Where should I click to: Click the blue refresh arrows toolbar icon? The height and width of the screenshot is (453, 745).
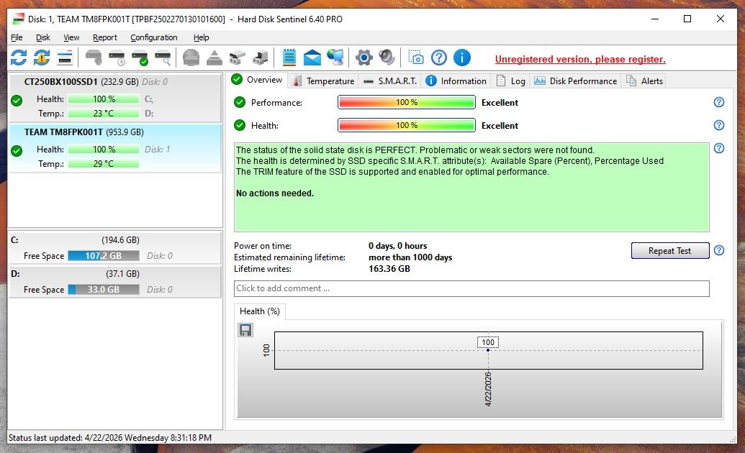tap(18, 58)
